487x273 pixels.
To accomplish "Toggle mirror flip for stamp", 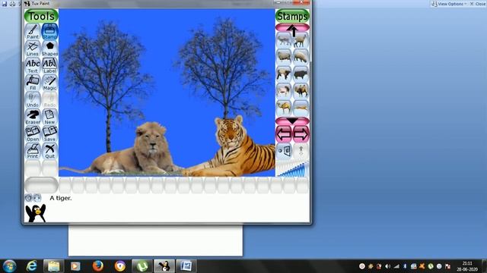I will point(284,151).
